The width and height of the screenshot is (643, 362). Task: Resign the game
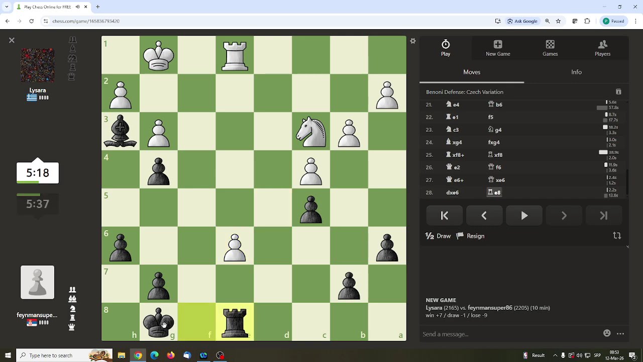pos(470,236)
